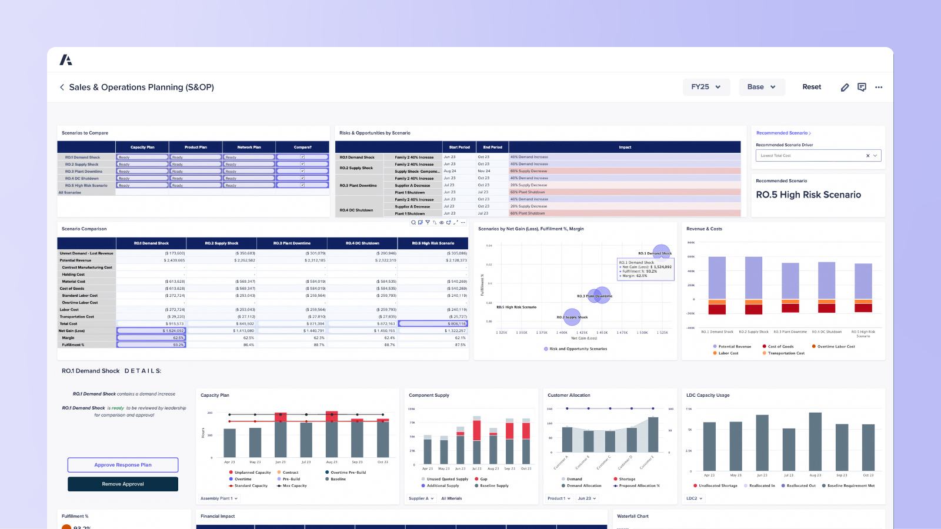This screenshot has width=941, height=529.
Task: Open the Assembly Plant 1 selector
Action: [x=218, y=498]
